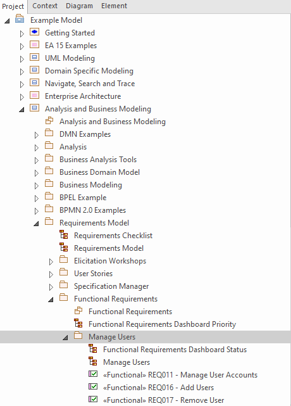Click the Requirements Checklist diagram icon
Viewport: 291px width, 406px height.
tap(64, 234)
